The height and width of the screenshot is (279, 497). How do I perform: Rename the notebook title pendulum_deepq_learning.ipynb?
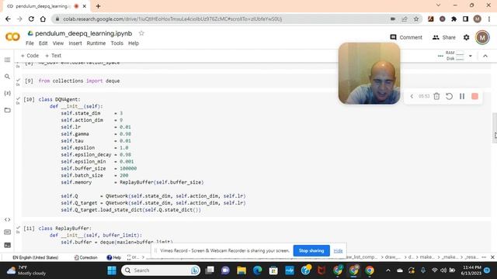coord(83,33)
